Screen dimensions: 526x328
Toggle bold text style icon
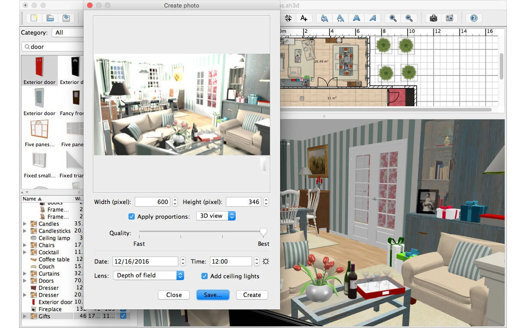357,18
